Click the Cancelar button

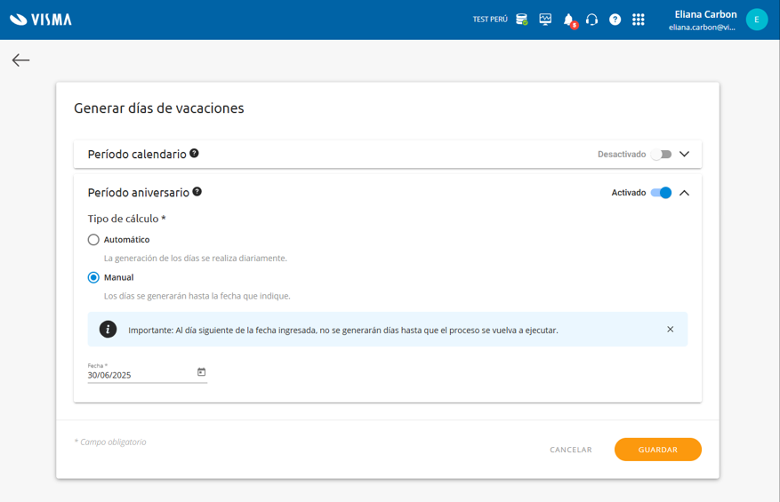click(x=570, y=450)
